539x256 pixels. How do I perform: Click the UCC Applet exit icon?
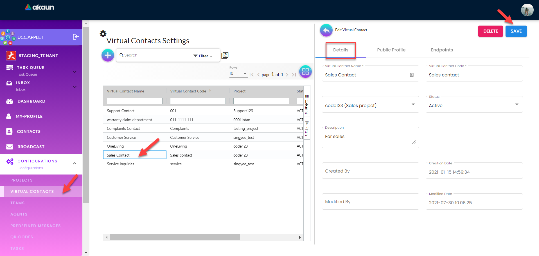coord(76,37)
